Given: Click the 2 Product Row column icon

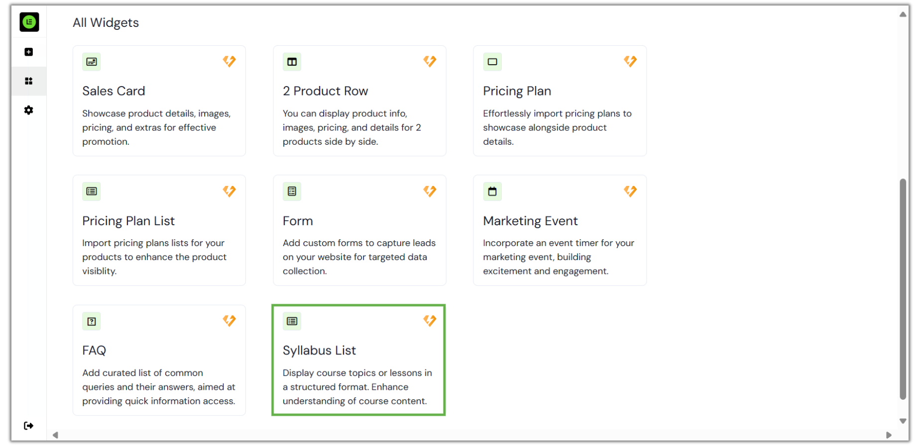Looking at the screenshot, I should [x=292, y=62].
